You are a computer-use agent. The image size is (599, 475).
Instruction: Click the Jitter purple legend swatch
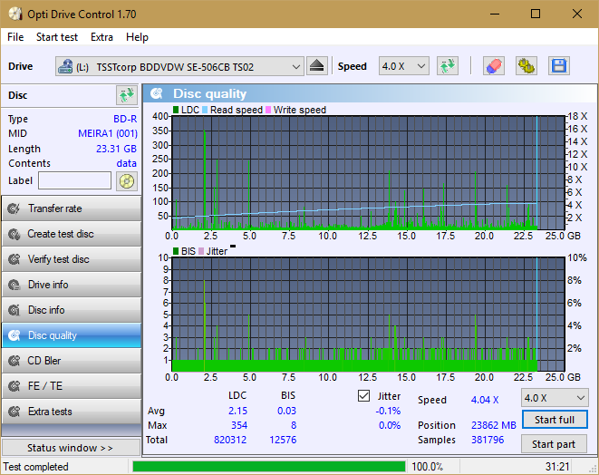(201, 251)
